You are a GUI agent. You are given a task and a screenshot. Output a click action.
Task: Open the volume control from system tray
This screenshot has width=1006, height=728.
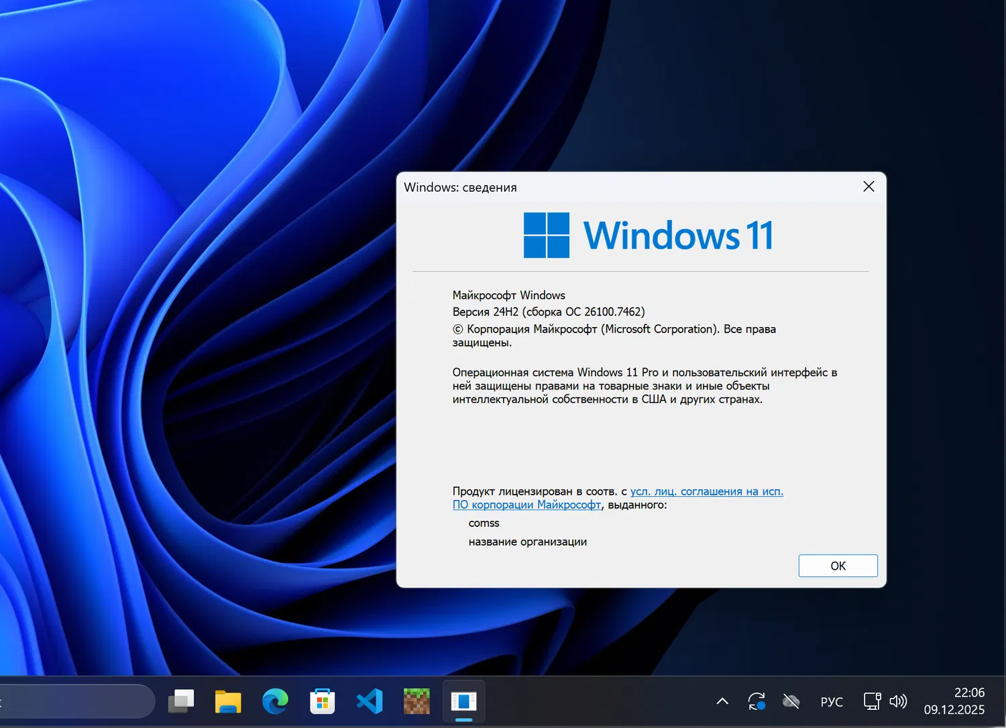point(897,701)
